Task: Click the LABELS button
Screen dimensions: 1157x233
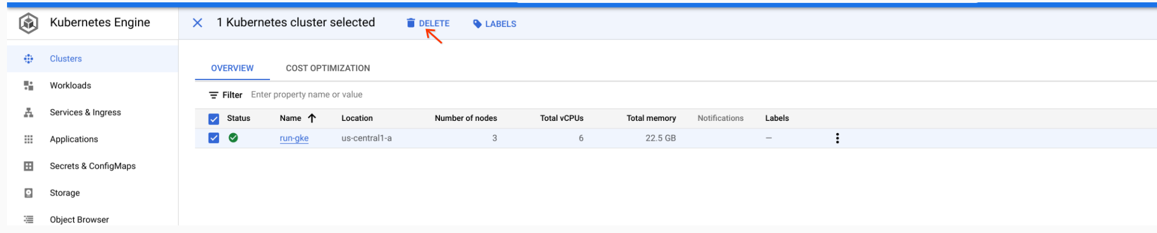Action: (494, 24)
